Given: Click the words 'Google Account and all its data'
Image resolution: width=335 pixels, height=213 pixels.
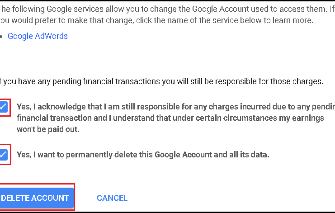Looking at the screenshot, I should [x=212, y=155].
